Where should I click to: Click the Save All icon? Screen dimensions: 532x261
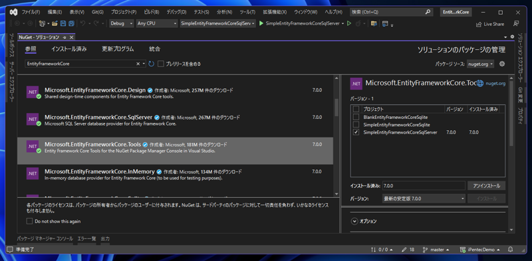(71, 24)
